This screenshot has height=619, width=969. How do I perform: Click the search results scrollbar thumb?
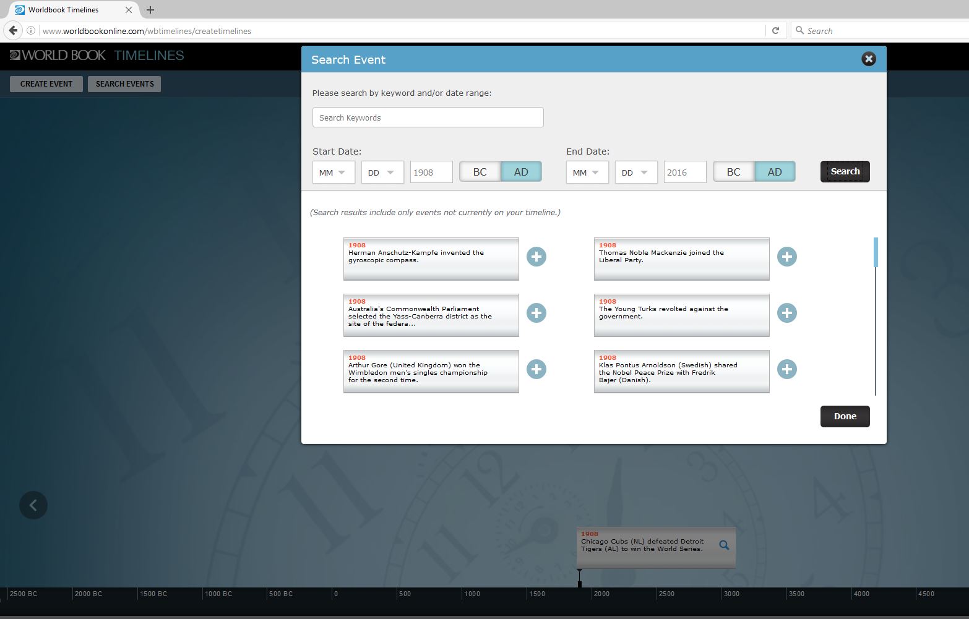876,252
